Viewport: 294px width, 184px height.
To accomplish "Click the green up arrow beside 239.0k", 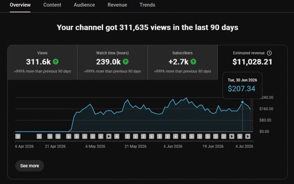I will click(x=126, y=62).
